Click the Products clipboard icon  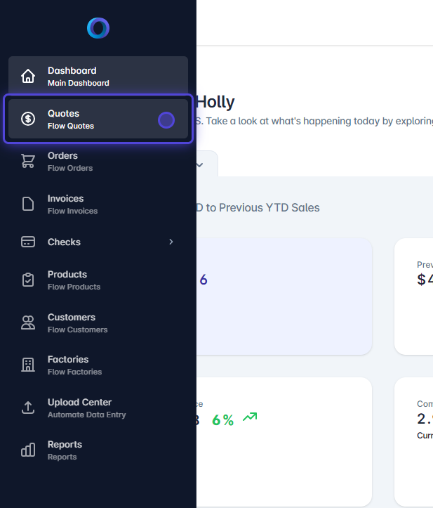pos(28,280)
